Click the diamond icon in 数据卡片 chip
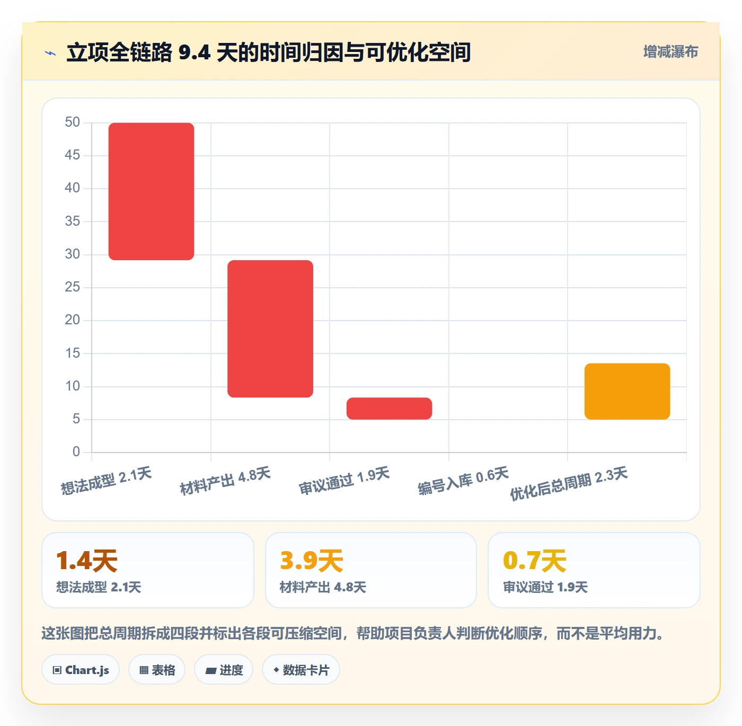The image size is (742, 726). pyautogui.click(x=276, y=670)
